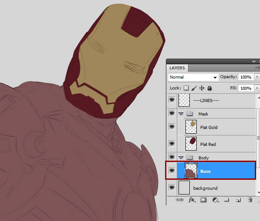The image size is (260, 221).
Task: Click the Opacity 100% field
Action: coord(246,77)
